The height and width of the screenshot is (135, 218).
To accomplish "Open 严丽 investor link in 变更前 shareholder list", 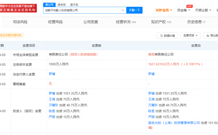I will click(52, 117).
